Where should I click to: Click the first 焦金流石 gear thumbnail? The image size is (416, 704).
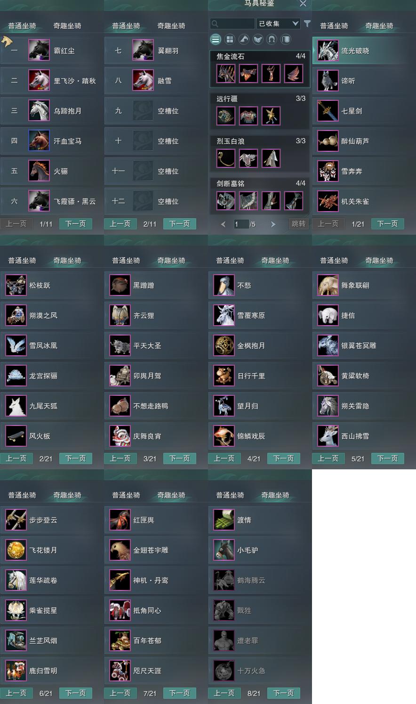click(x=226, y=74)
